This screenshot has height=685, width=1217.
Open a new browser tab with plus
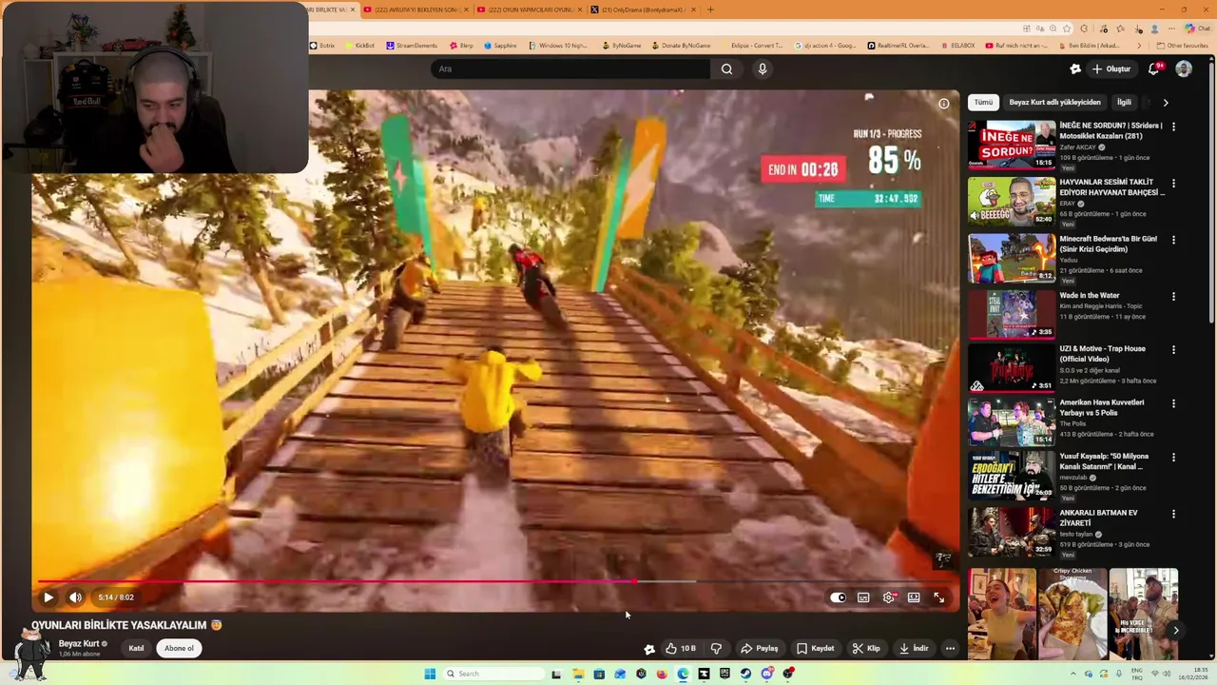[x=710, y=10]
